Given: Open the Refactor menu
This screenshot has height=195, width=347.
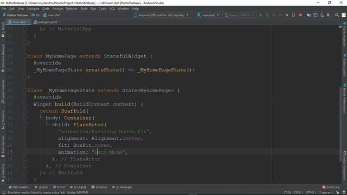Looking at the screenshot, I should coord(72,9).
